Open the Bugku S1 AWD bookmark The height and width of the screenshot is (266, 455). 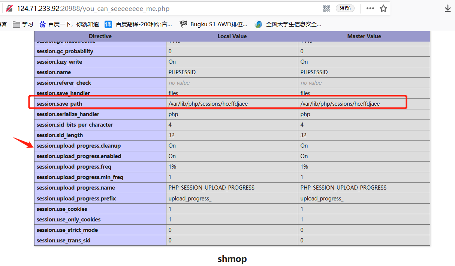(214, 24)
